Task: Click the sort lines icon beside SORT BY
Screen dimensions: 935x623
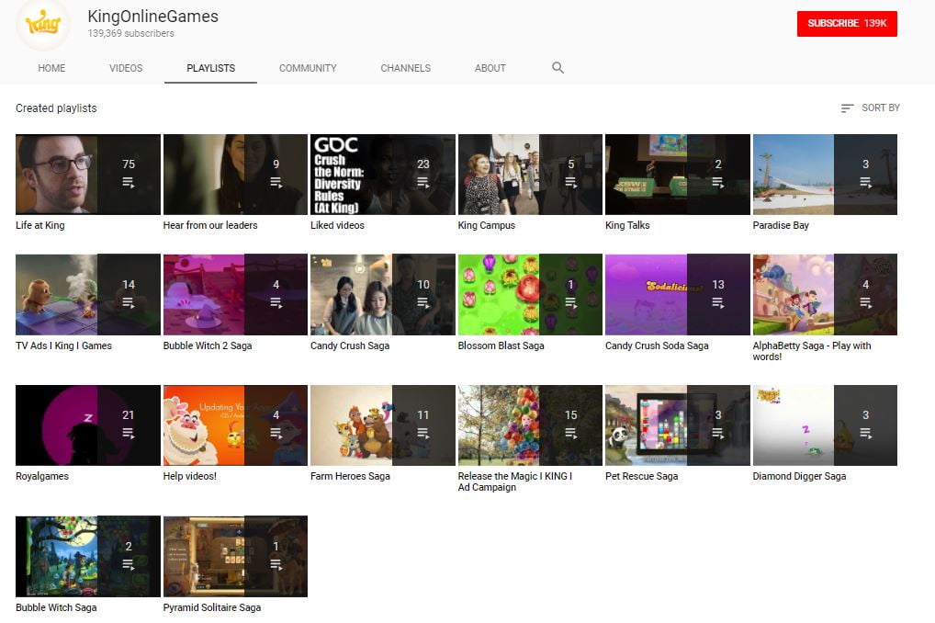Action: point(847,108)
